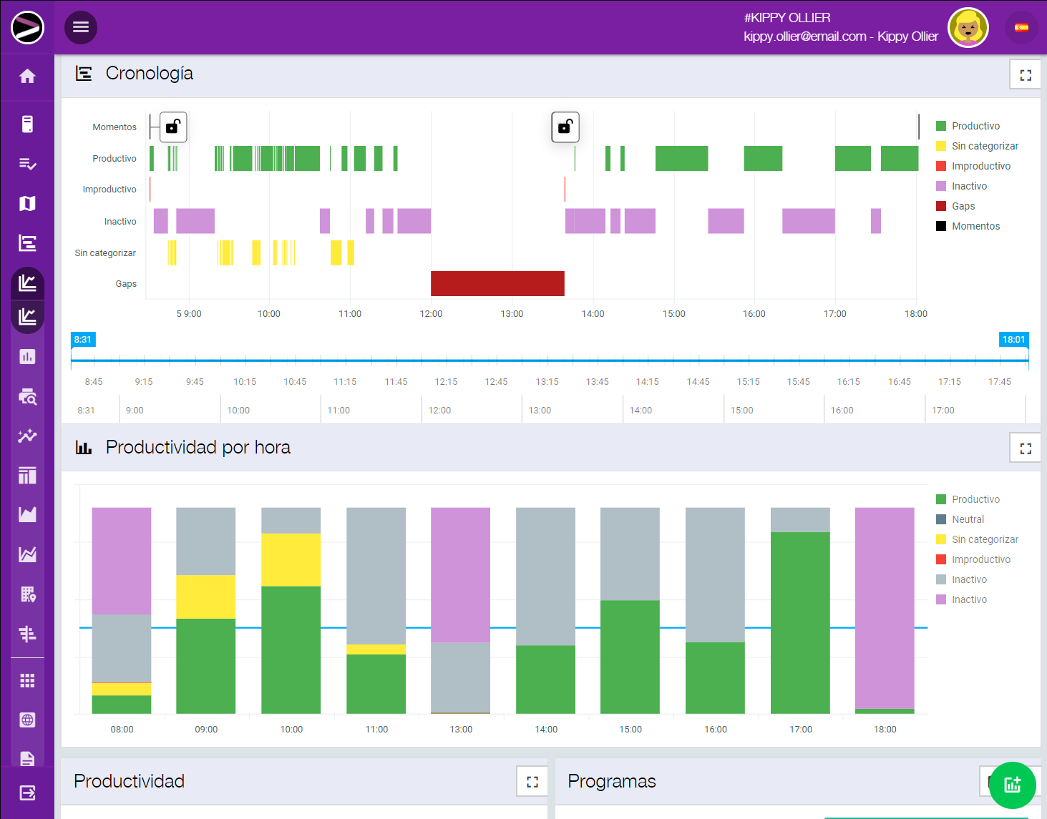Open the hamburger menu button
The height and width of the screenshot is (819, 1047).
tap(81, 27)
